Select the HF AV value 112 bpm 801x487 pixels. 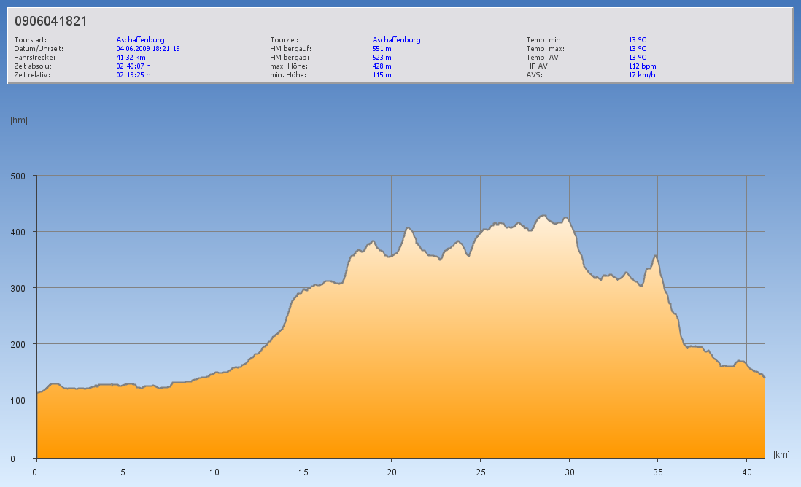click(642, 66)
